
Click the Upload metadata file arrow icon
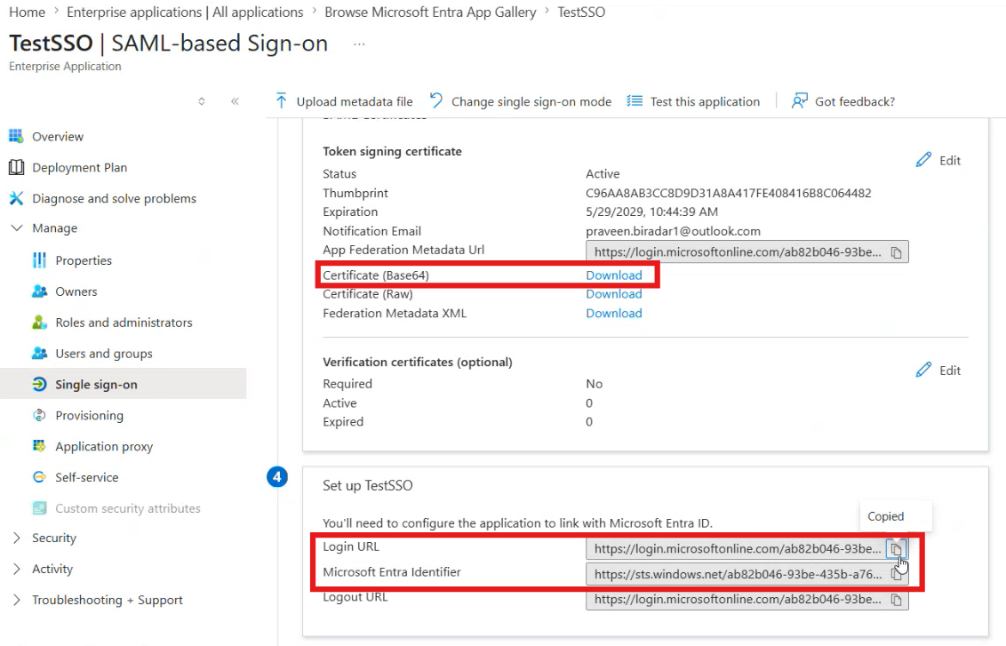click(x=281, y=100)
